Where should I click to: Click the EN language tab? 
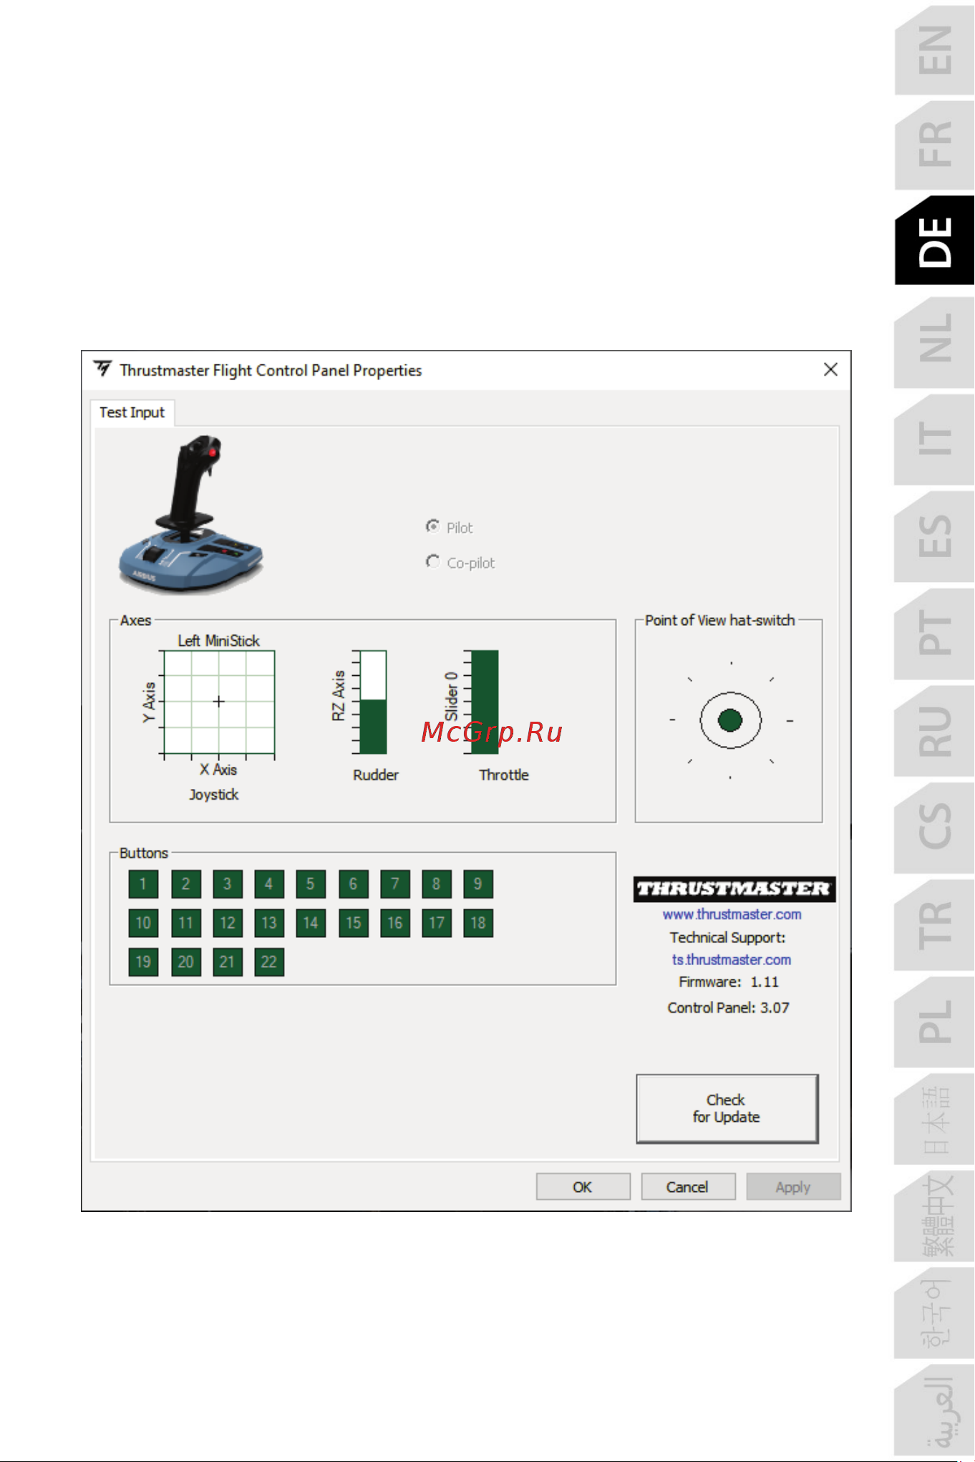pyautogui.click(x=934, y=50)
